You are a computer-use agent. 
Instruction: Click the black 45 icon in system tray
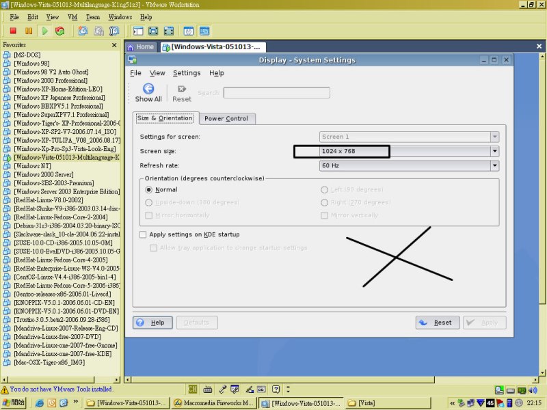(490, 403)
